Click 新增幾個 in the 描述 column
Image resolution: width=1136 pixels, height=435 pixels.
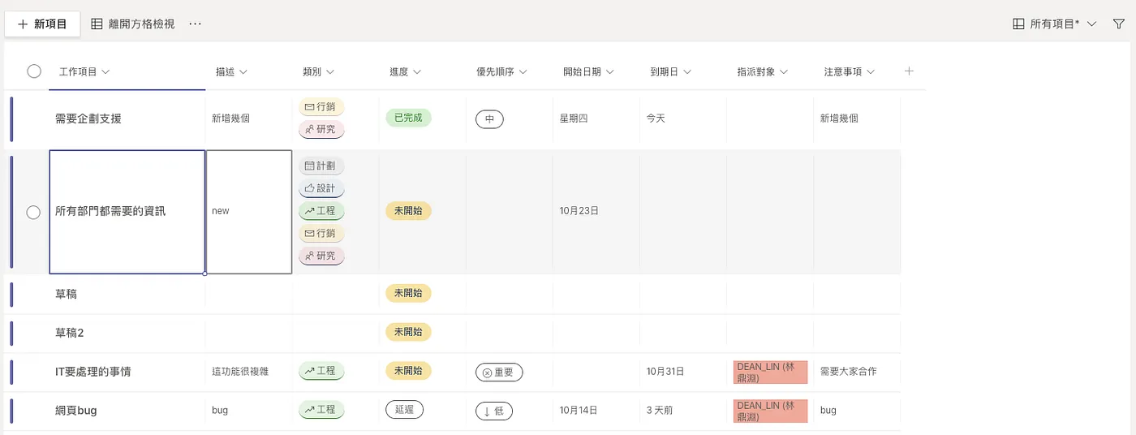coord(230,118)
